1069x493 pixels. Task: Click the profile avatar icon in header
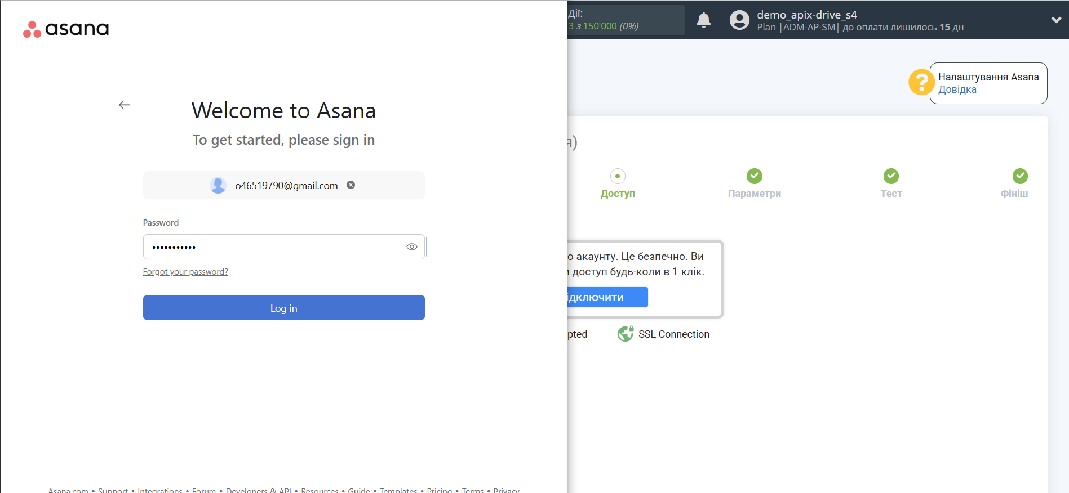pyautogui.click(x=739, y=20)
